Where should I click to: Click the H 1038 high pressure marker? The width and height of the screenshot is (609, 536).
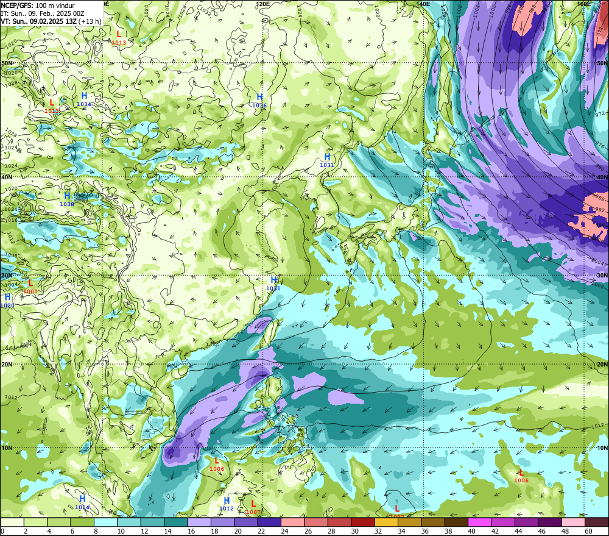67,199
